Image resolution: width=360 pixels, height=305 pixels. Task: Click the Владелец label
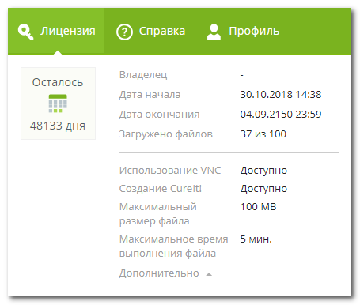(143, 75)
